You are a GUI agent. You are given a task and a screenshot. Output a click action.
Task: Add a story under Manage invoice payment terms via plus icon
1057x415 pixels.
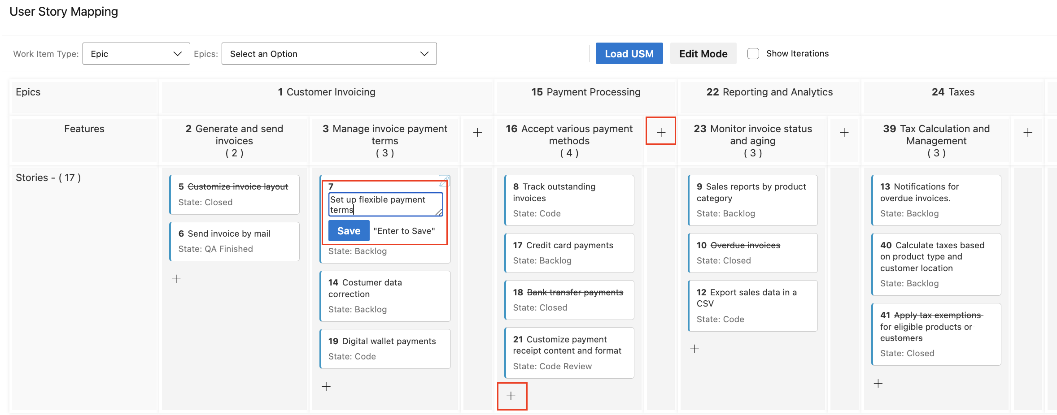(x=326, y=386)
